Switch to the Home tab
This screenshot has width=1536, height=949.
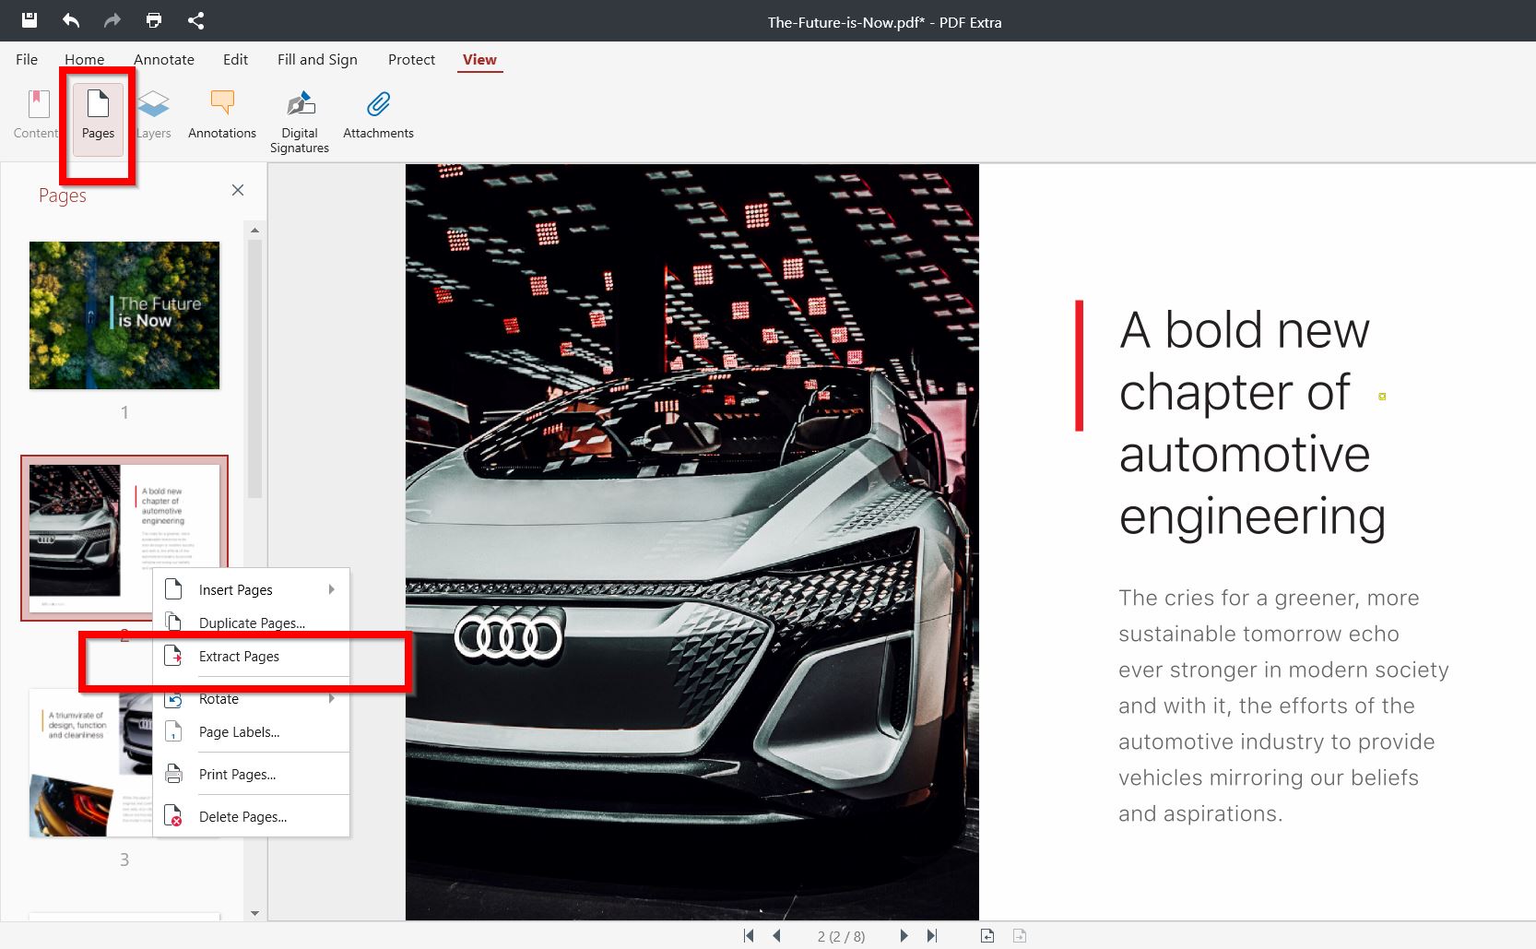click(x=84, y=59)
